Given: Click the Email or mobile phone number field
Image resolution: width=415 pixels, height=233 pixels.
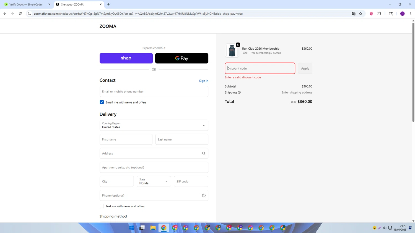Looking at the screenshot, I should pos(154,91).
